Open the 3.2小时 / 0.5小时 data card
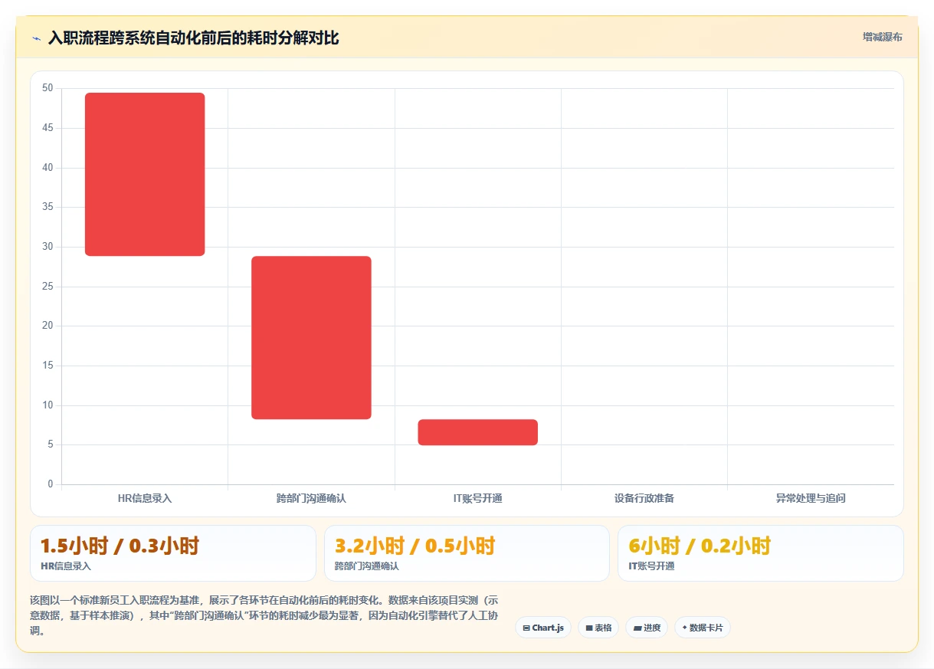Image resolution: width=934 pixels, height=669 pixels. point(467,553)
